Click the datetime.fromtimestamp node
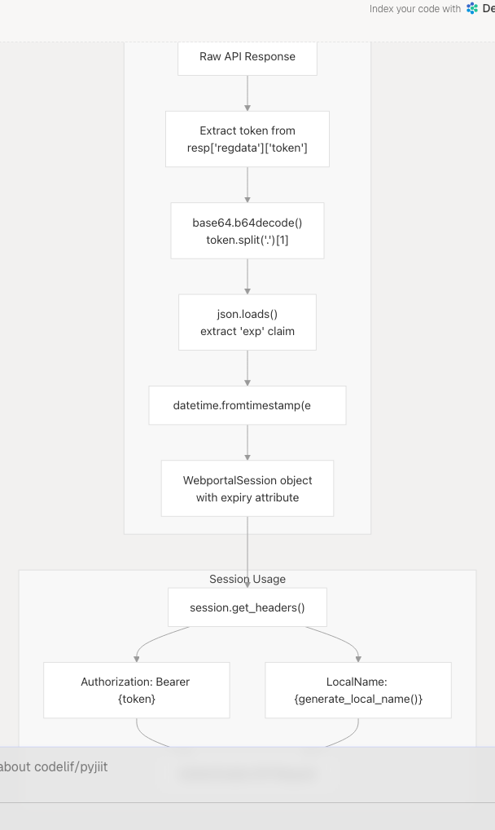This screenshot has width=495, height=830. 247,405
